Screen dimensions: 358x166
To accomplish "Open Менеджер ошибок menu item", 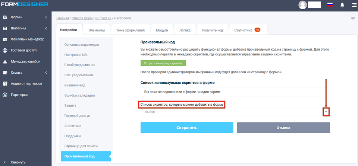I will (x=26, y=61).
